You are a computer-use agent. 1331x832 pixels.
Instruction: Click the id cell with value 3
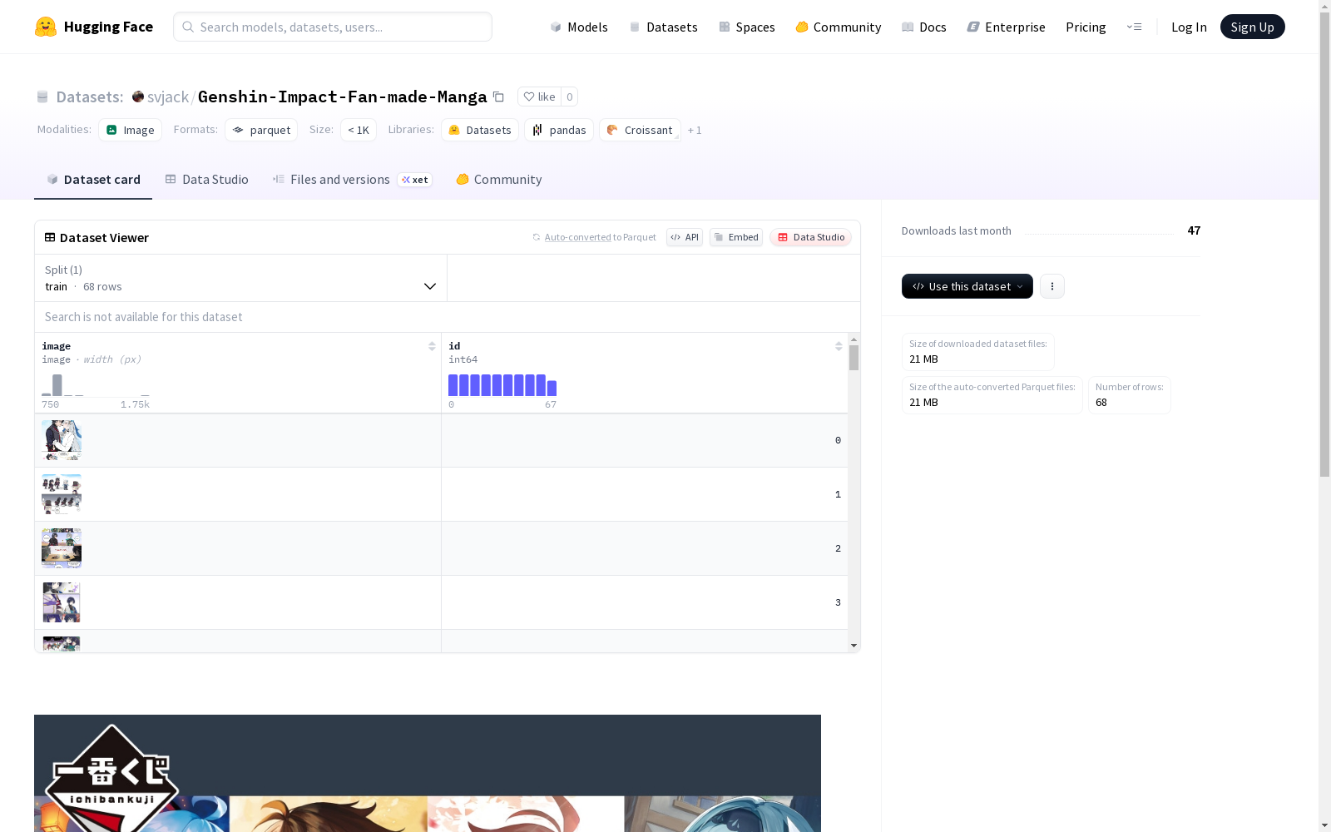pyautogui.click(x=645, y=602)
